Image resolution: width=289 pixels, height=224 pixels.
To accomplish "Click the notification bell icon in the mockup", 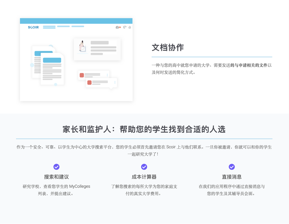I will pyautogui.click(x=130, y=27).
